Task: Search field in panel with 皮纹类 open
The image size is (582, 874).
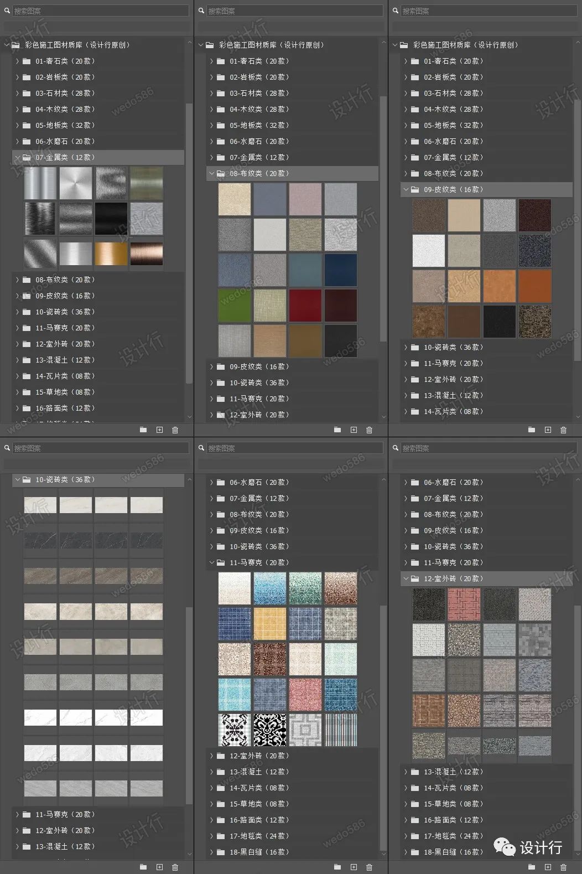Action: tap(489, 11)
